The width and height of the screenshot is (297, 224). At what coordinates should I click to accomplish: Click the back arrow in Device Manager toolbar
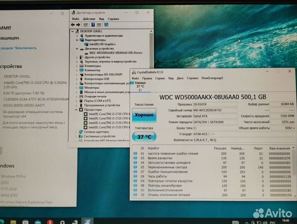[x=74, y=24]
